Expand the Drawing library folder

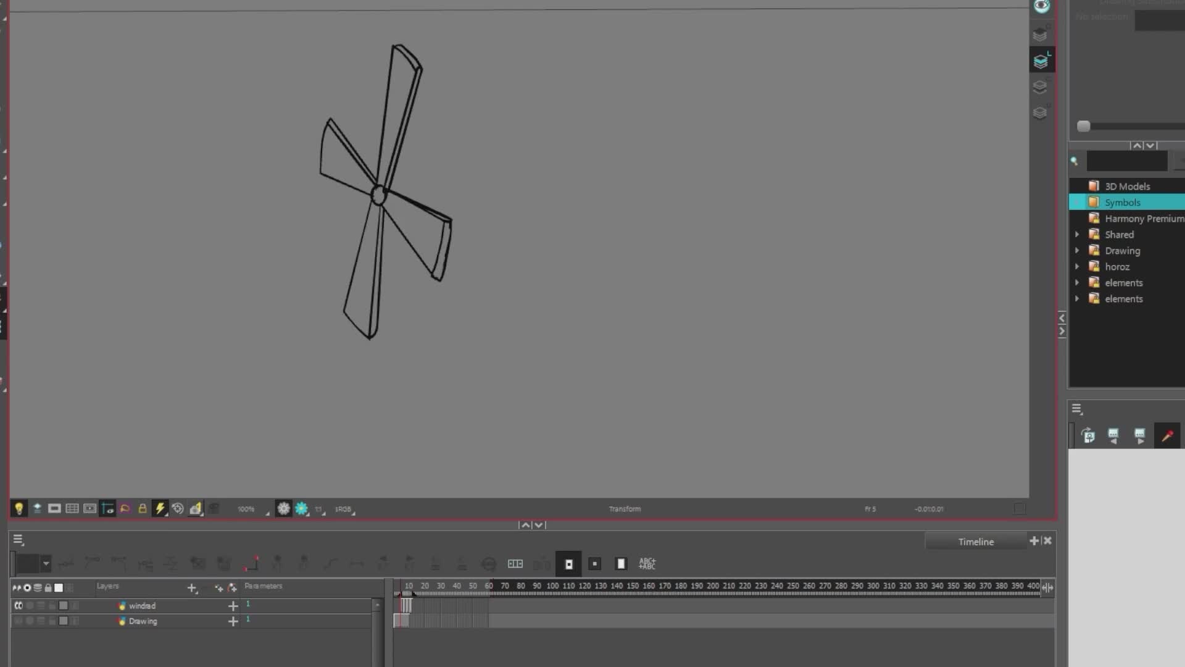pos(1077,251)
